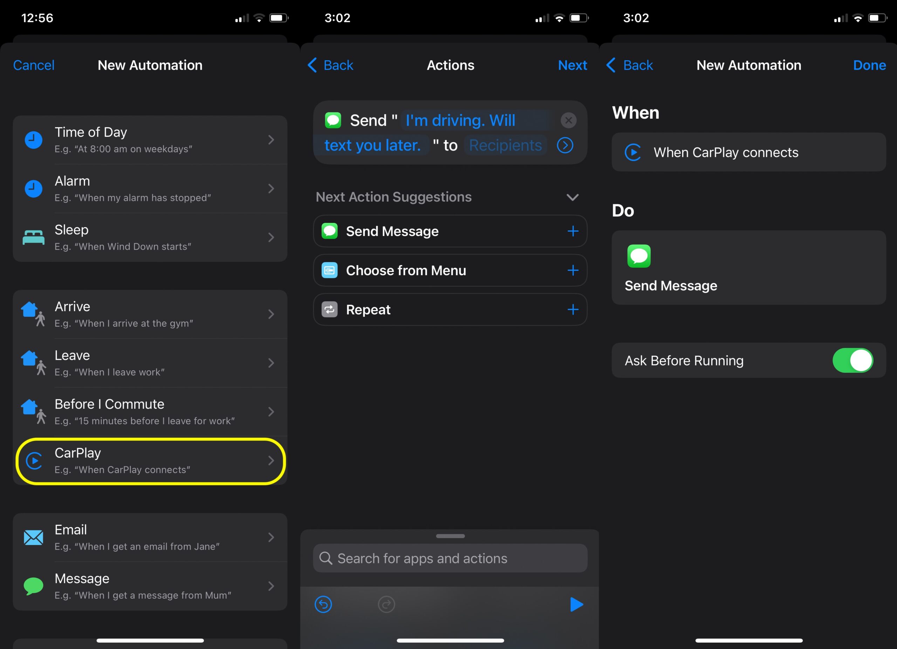
Task: Open Time of Day row chevron
Action: (x=271, y=140)
